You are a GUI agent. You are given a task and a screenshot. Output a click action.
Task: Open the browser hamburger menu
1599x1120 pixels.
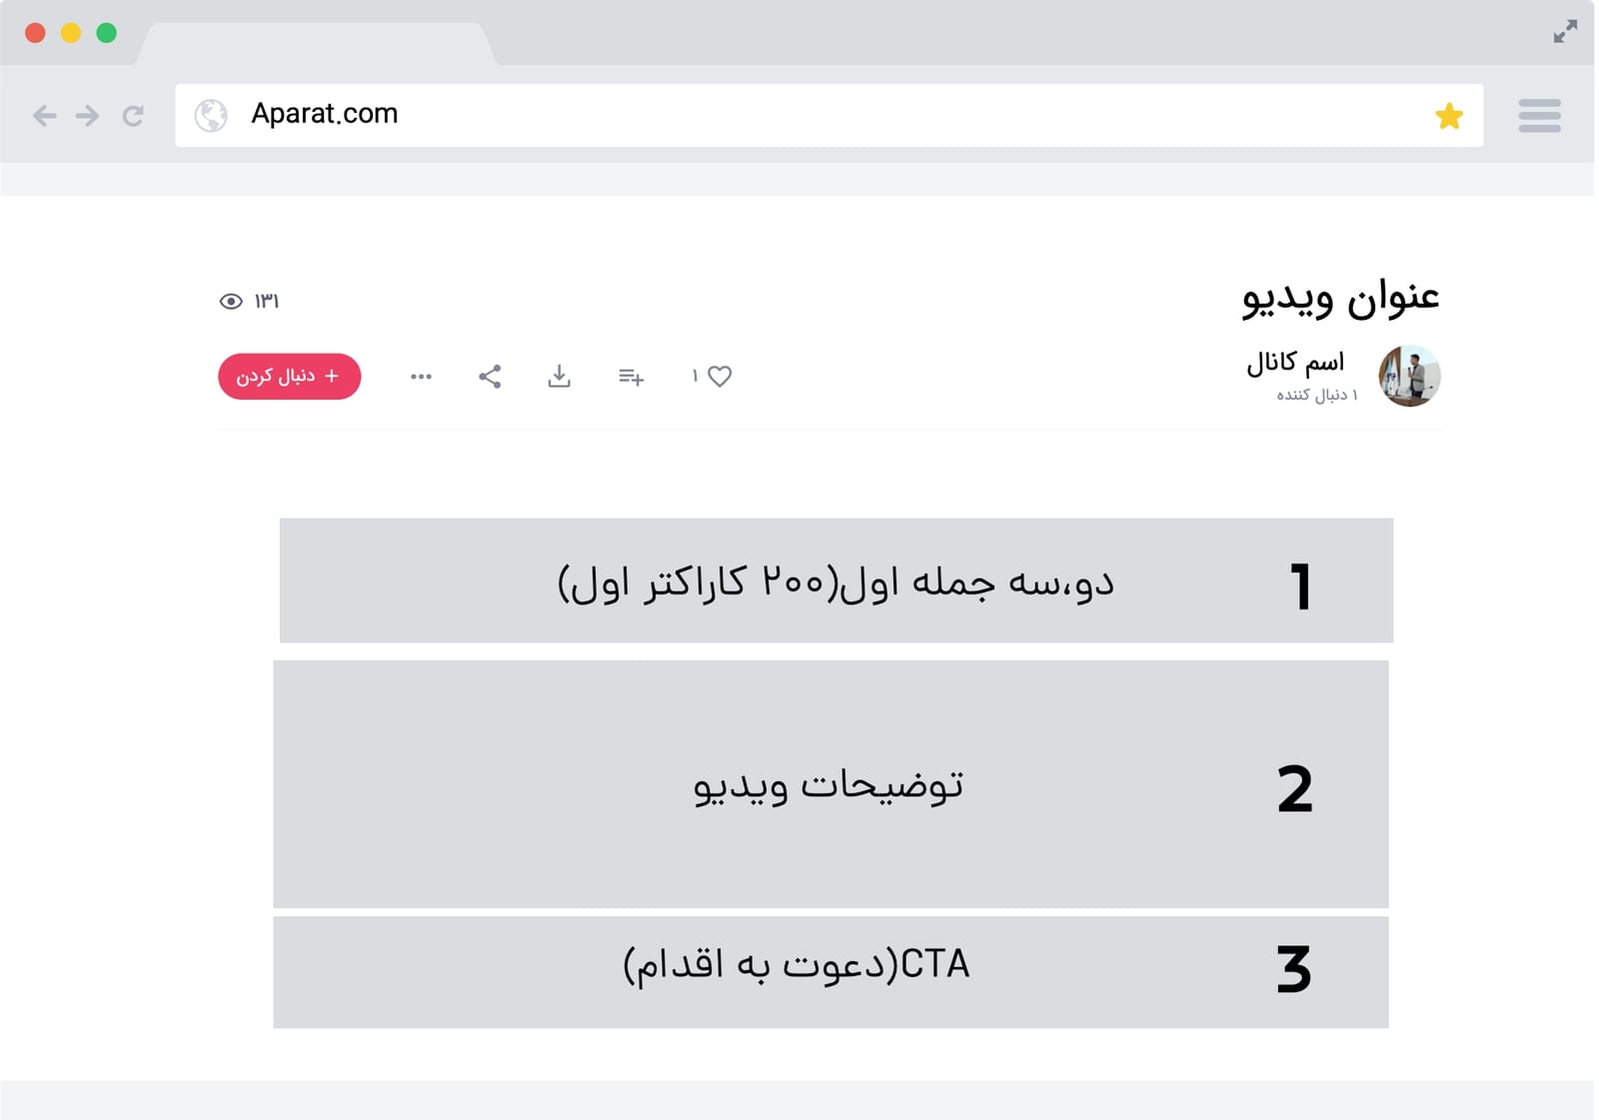(1539, 116)
